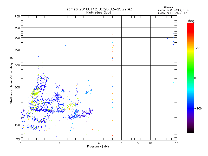This screenshot has width=208, height=156.
Task: Click the x-axis tick label '6'
Action: 121,143
